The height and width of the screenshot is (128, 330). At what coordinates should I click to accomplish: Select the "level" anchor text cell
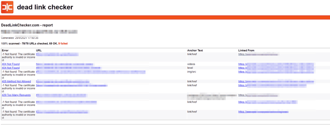[x=190, y=68]
